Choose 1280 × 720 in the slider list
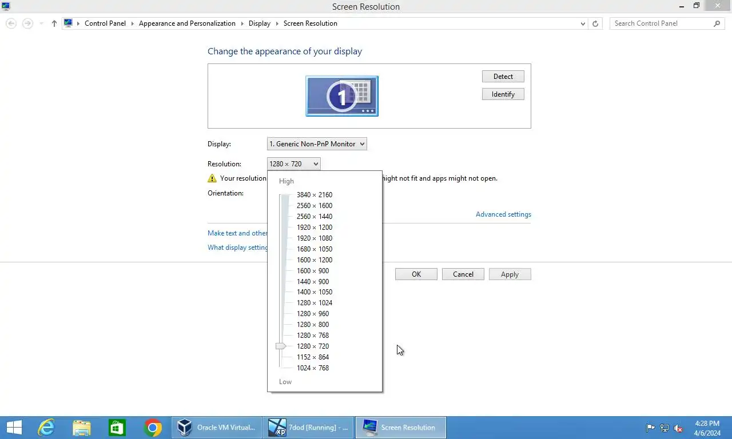Viewport: 732px width, 439px height. coord(312,346)
